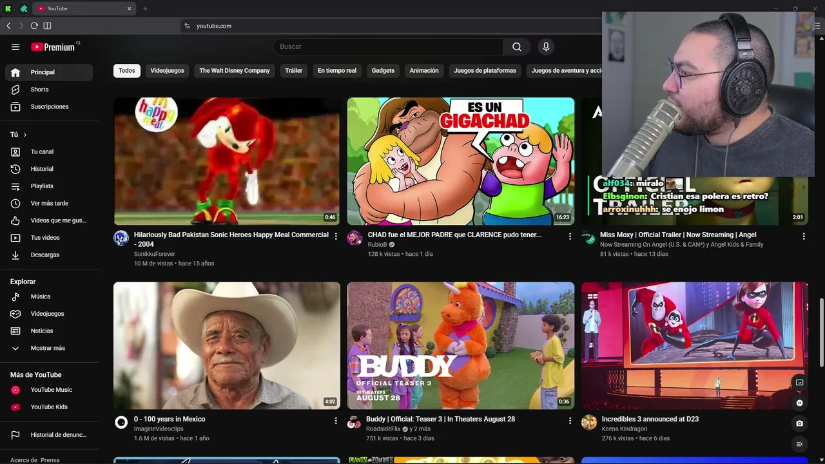Open video title Incredibles 3 announced at D23
The width and height of the screenshot is (825, 464).
tap(650, 419)
